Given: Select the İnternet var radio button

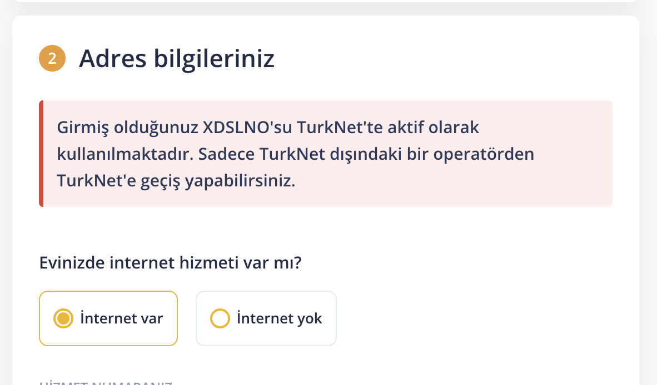Looking at the screenshot, I should click(63, 318).
